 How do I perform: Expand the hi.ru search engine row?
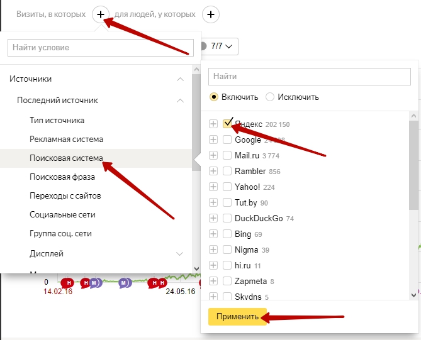click(x=213, y=265)
